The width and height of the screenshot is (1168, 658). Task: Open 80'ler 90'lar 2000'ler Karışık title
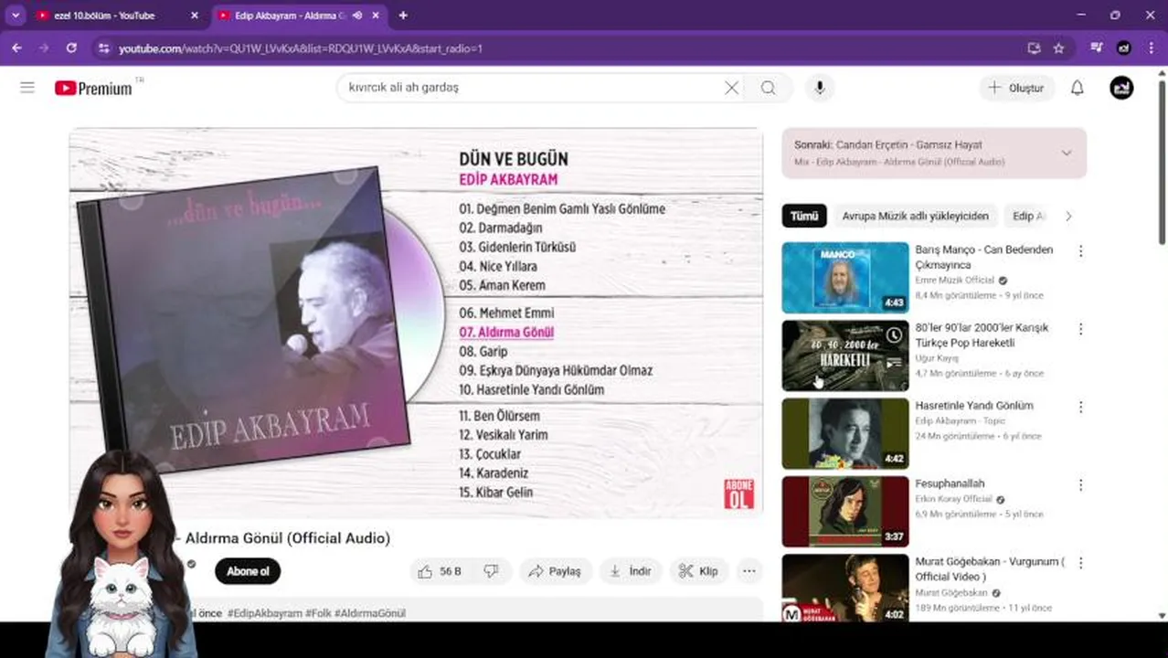tap(982, 335)
